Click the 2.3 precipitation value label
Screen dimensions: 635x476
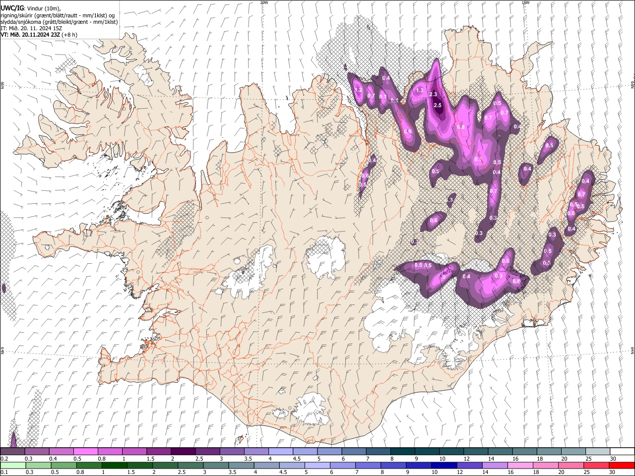[x=433, y=95]
